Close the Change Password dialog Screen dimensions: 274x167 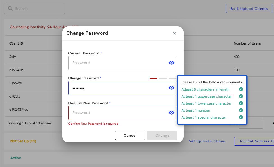(174, 33)
